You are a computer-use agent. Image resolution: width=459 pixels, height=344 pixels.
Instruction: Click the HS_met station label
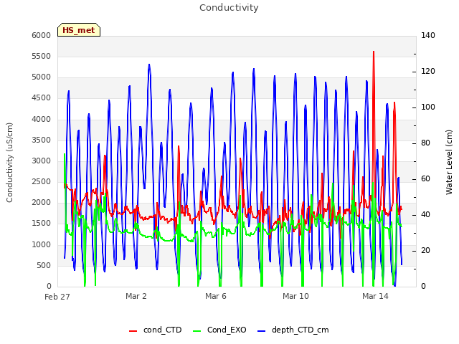coord(79,30)
